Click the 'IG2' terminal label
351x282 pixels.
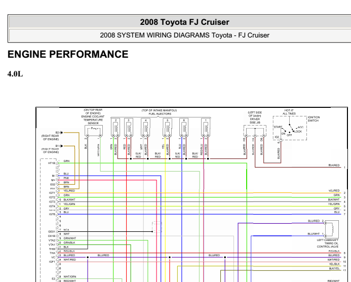coord(277,137)
